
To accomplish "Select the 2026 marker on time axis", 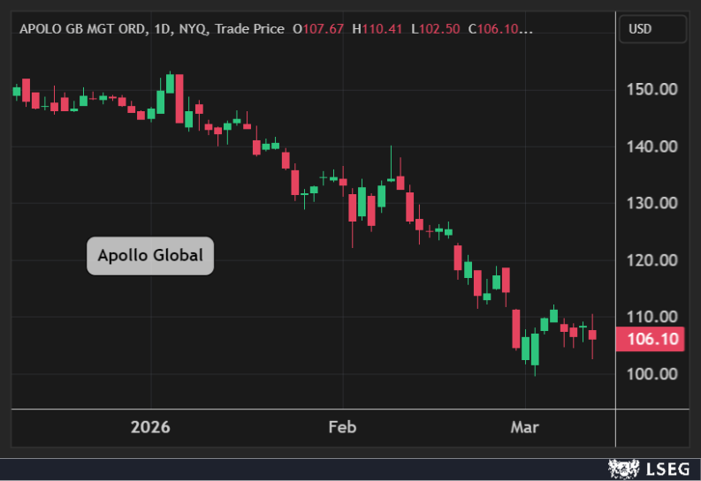I will coord(149,428).
